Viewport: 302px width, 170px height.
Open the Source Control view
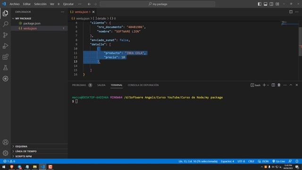coord(5,35)
